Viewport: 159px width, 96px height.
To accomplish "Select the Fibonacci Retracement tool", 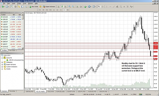I will click(121, 7).
